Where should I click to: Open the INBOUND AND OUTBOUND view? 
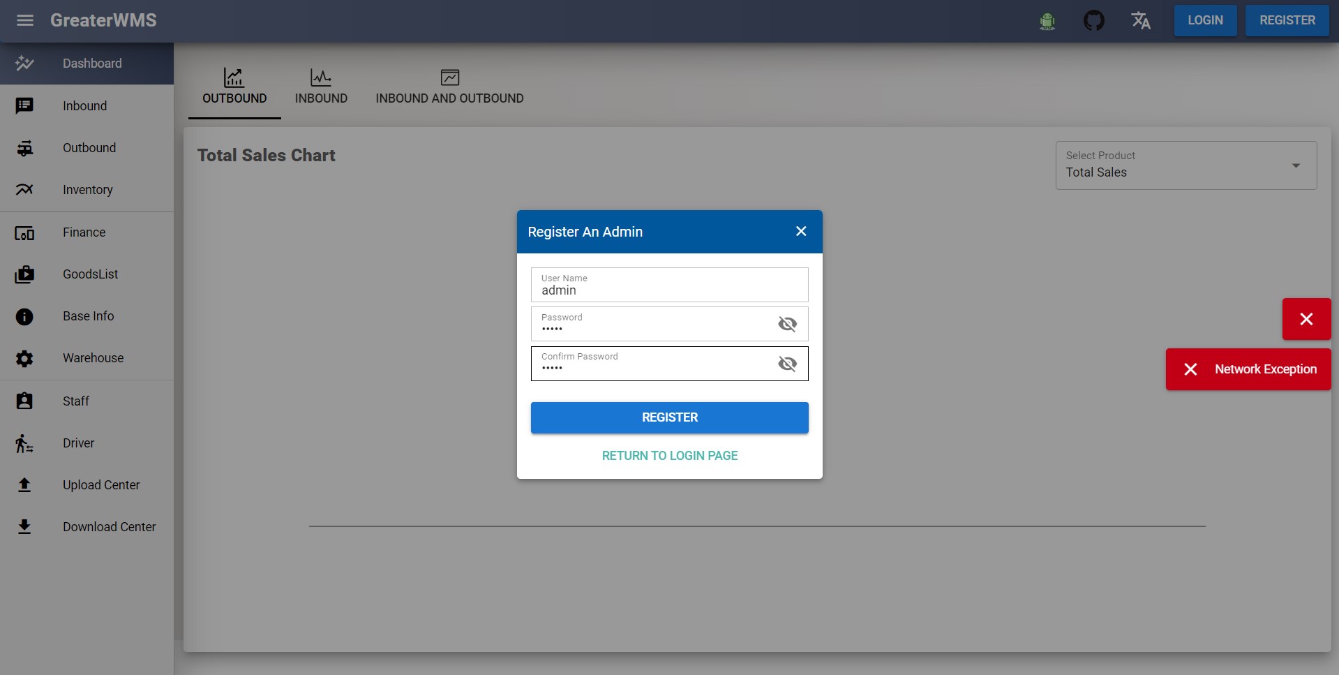tap(449, 86)
